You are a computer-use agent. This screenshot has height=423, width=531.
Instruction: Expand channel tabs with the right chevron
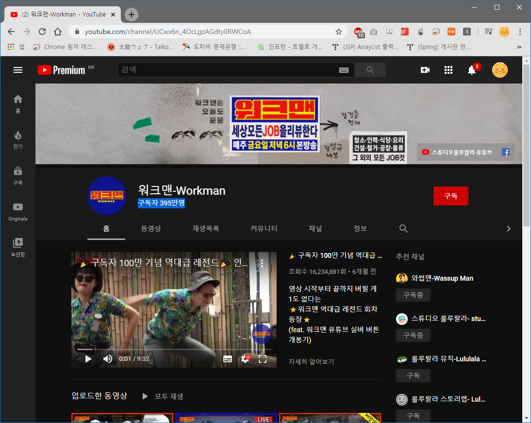click(509, 229)
